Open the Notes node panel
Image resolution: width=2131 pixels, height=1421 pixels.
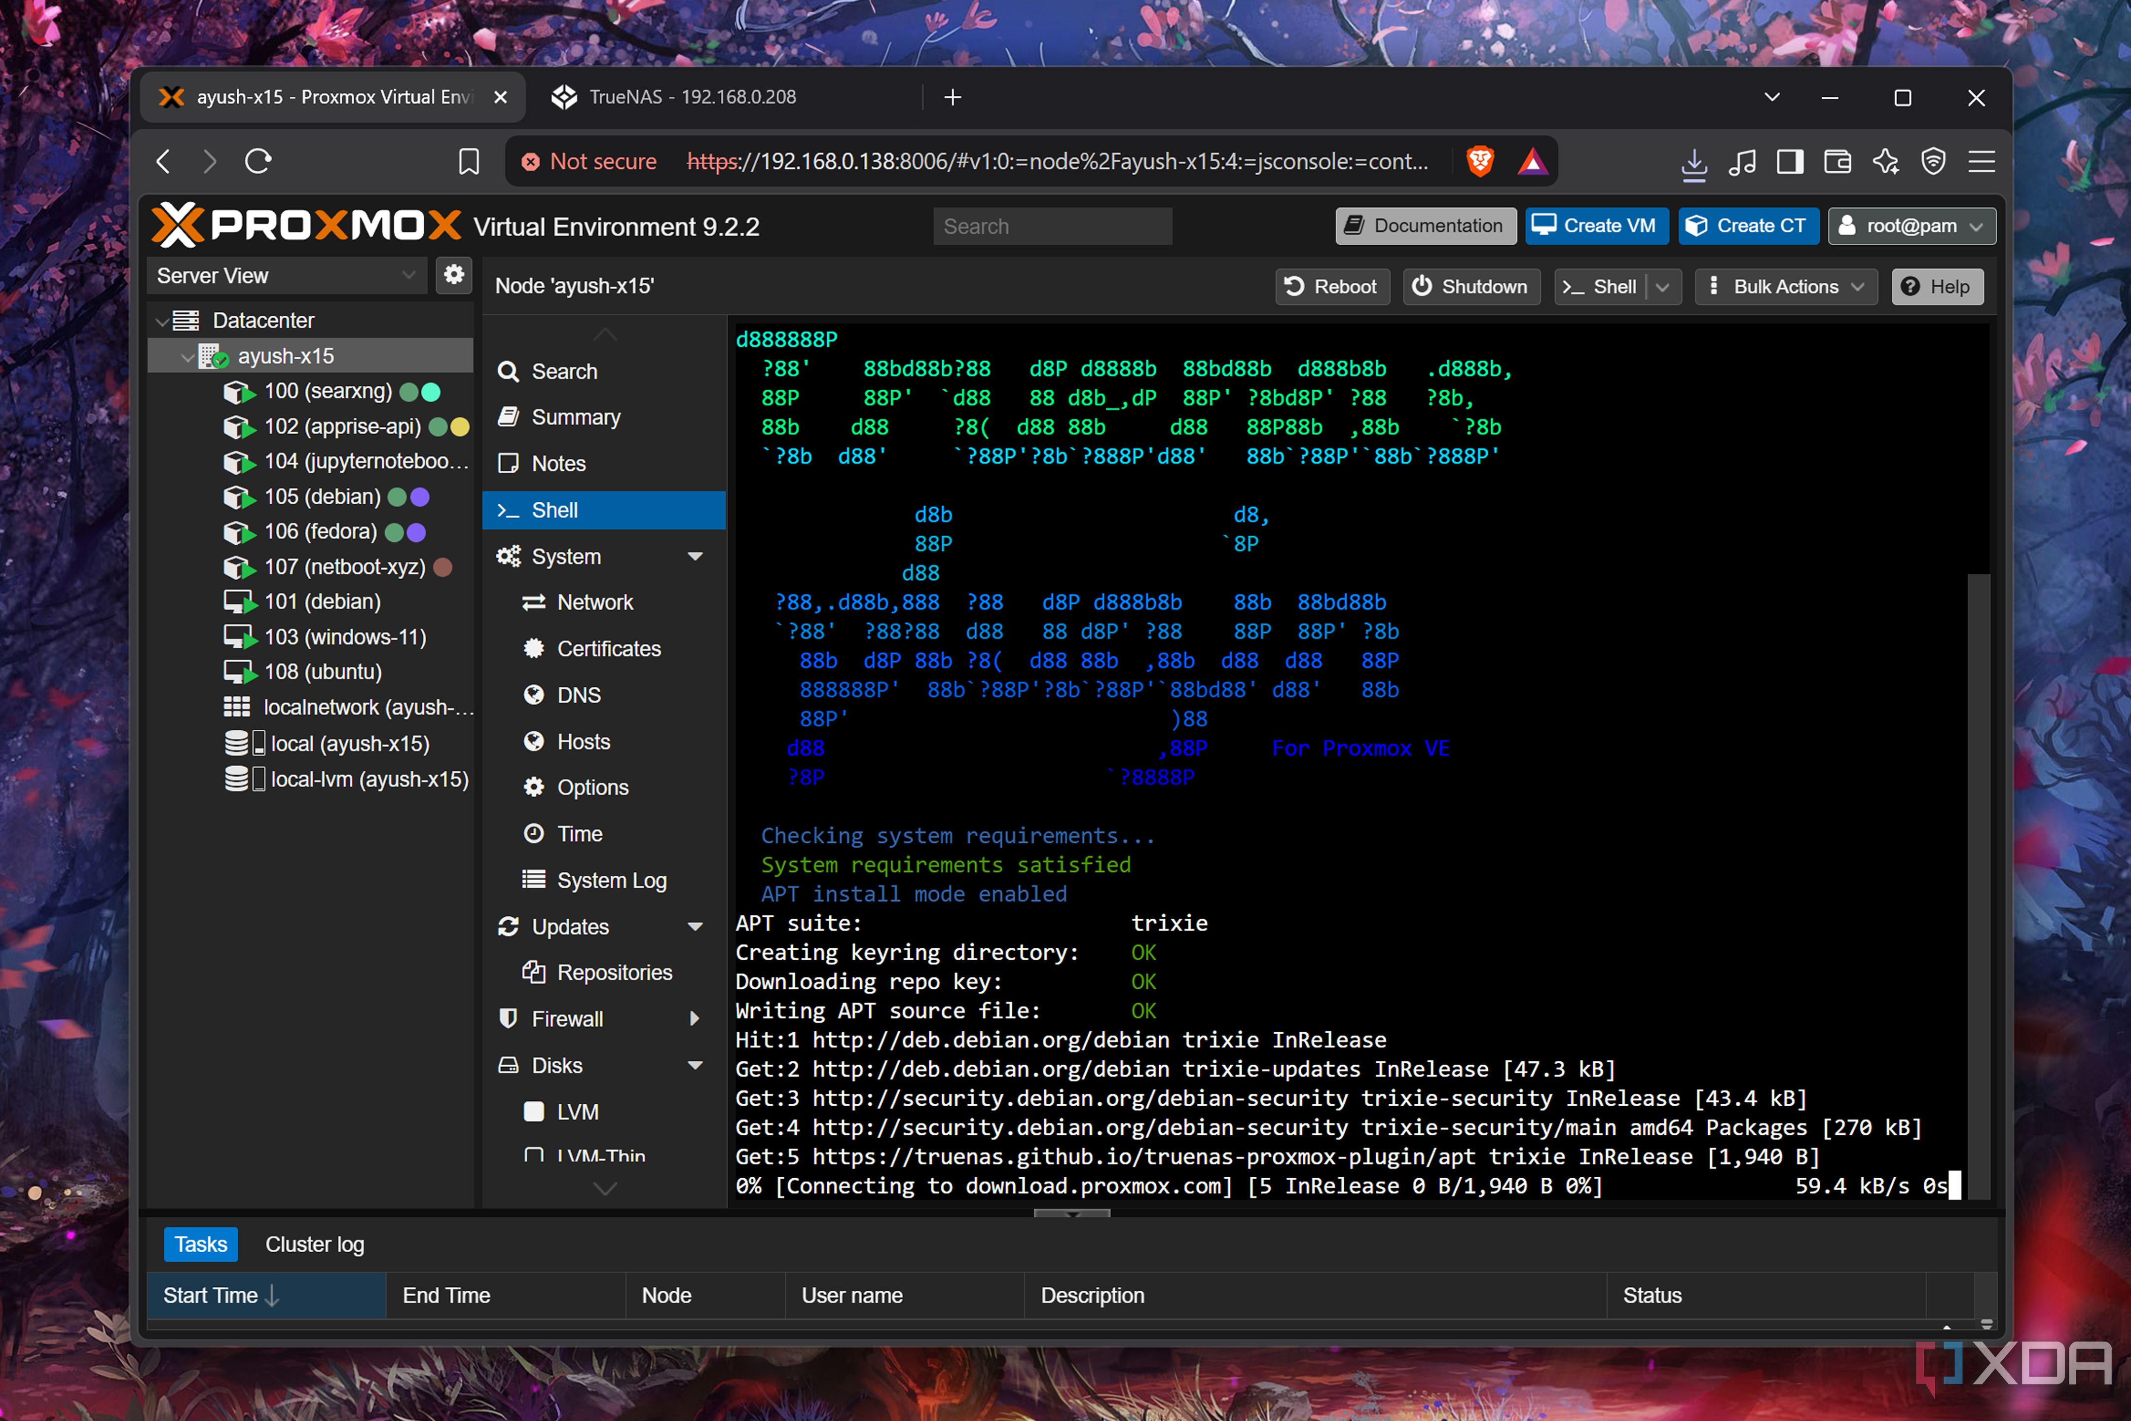pyautogui.click(x=603, y=464)
